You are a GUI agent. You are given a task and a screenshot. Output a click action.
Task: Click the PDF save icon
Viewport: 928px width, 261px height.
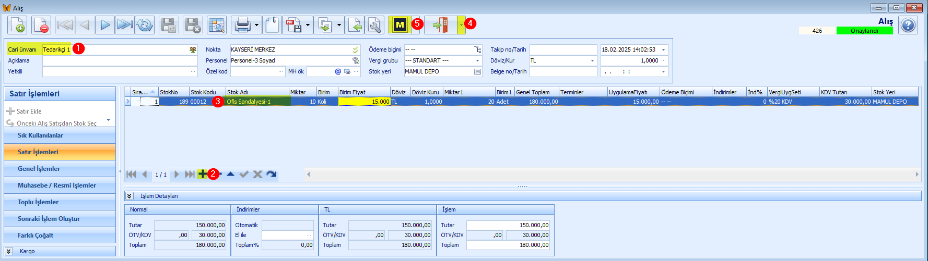(293, 25)
